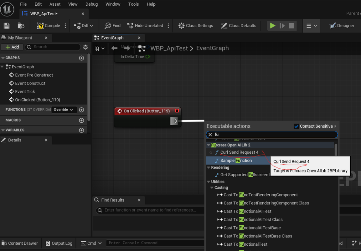
Task: Collapse the EventGraph tree node
Action: pyautogui.click(x=2, y=67)
